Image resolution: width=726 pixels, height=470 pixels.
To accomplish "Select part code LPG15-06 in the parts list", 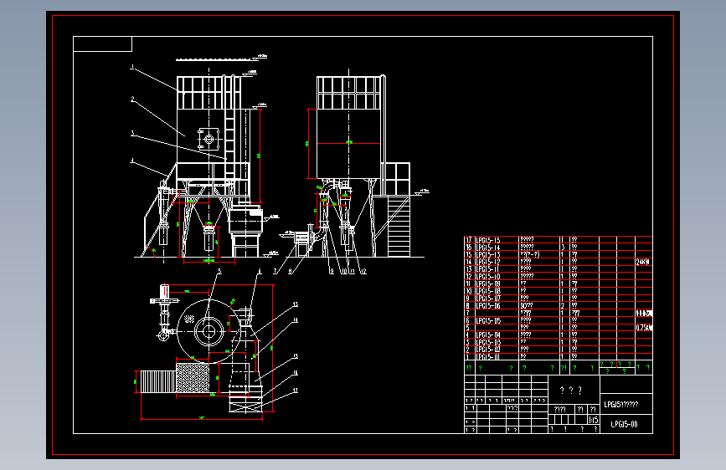I will coord(488,306).
